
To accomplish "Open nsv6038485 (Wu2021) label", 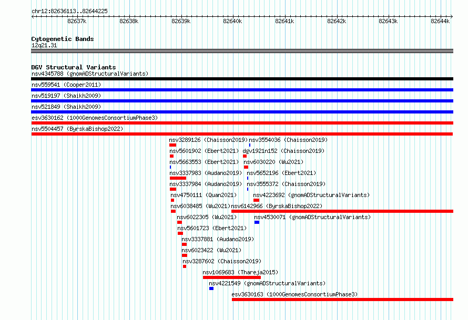I will [200, 206].
